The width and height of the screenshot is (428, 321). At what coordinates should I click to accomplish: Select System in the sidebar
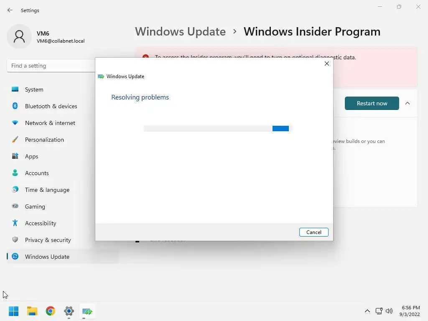[x=63, y=89]
